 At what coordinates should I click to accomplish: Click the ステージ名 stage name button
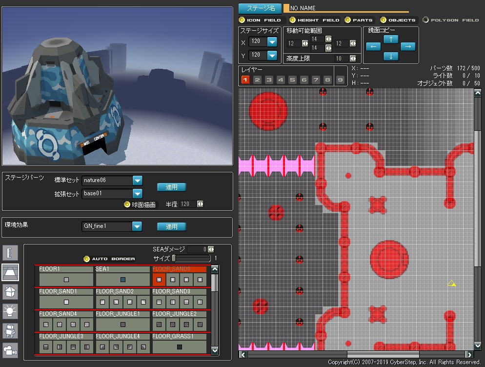[260, 8]
